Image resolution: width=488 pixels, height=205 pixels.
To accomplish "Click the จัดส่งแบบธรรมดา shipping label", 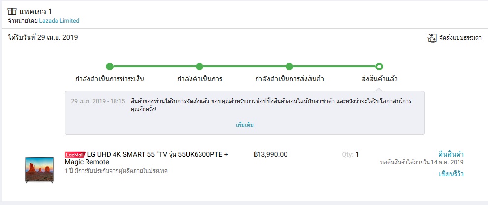I will coord(460,38).
